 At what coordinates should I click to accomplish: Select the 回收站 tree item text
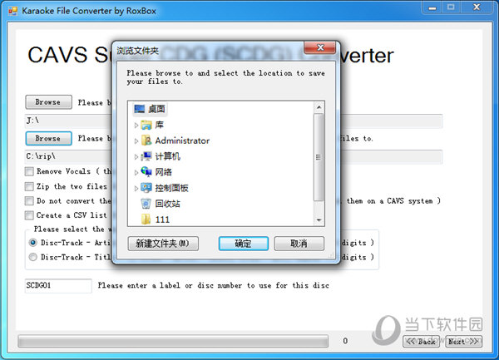[167, 204]
